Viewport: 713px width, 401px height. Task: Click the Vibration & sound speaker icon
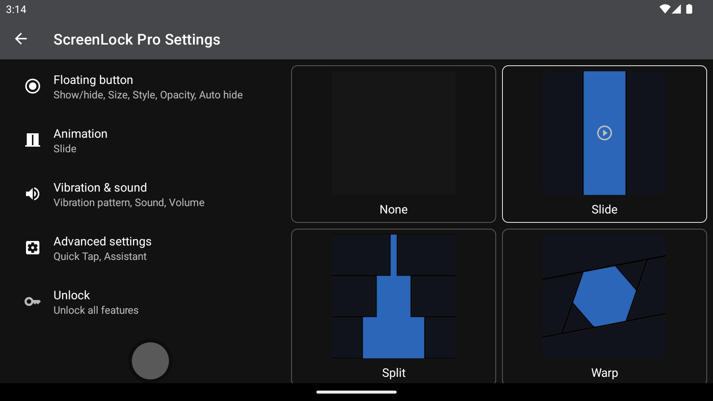[33, 194]
